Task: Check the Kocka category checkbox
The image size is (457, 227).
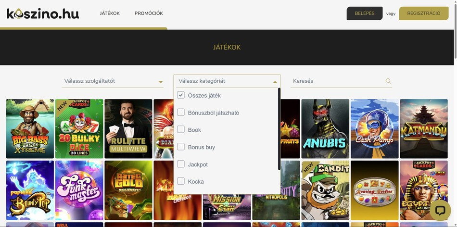Action: click(181, 181)
